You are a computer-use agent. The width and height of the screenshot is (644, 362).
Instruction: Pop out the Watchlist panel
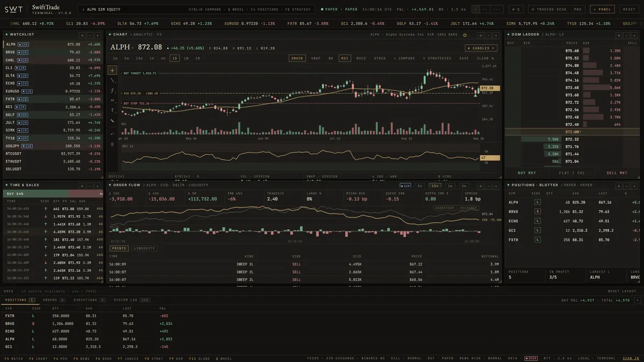pyautogui.click(x=83, y=34)
